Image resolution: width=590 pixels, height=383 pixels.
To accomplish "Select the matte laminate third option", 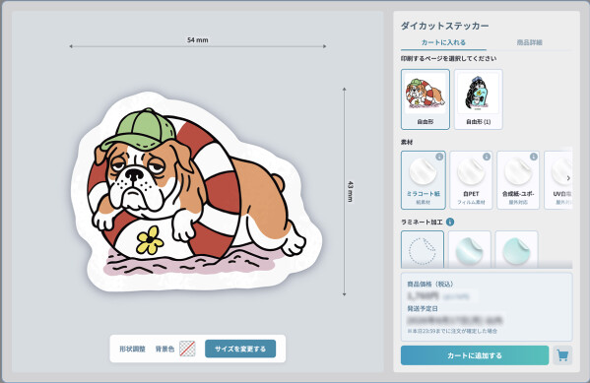I will [x=516, y=249].
